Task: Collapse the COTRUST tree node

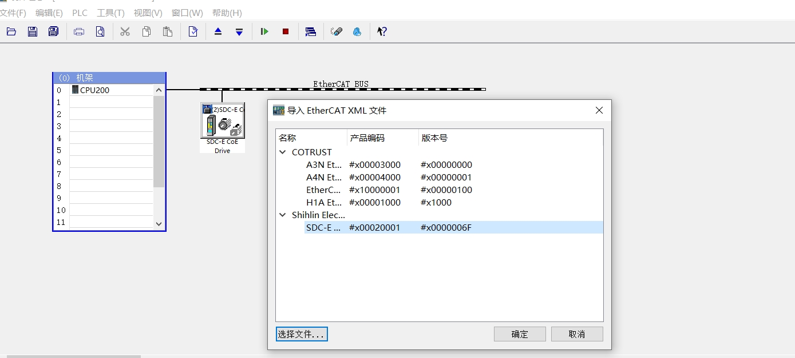Action: 283,152
